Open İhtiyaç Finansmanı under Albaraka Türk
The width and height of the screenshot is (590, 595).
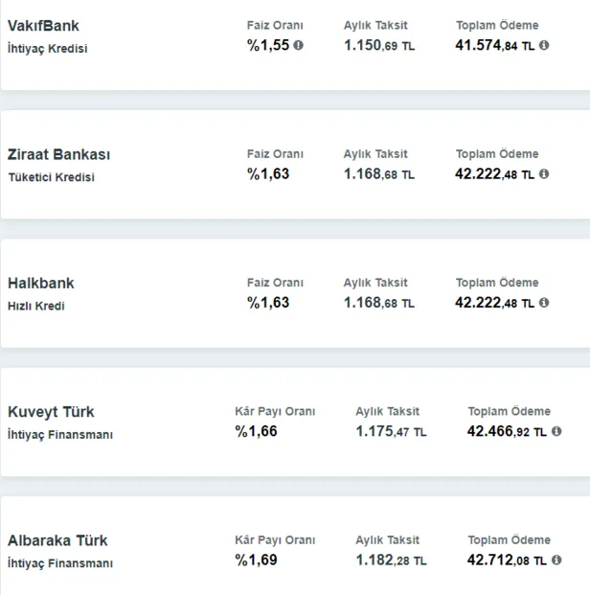pos(60,562)
